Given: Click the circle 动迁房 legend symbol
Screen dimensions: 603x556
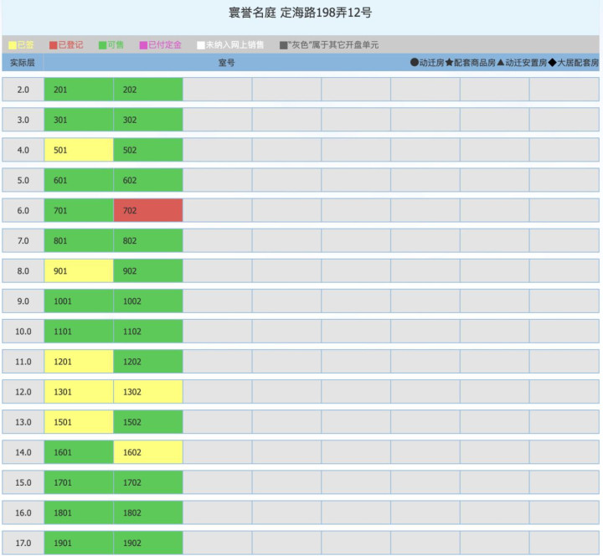Looking at the screenshot, I should pyautogui.click(x=415, y=63).
